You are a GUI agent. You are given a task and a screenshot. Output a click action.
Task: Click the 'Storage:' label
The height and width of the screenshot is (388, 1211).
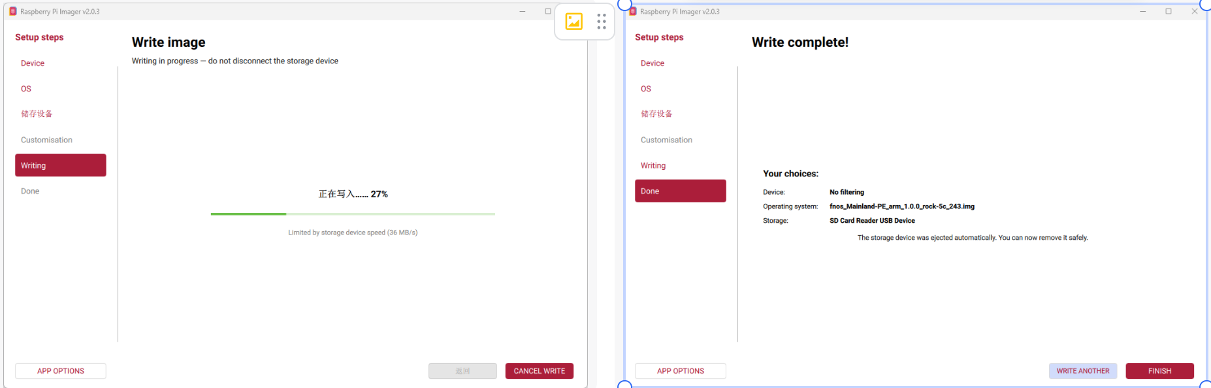click(775, 221)
